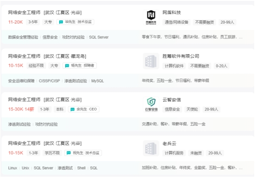
Task: Click benefits line 年终奖, 五险一金, 节日福利
Action: 175,80
